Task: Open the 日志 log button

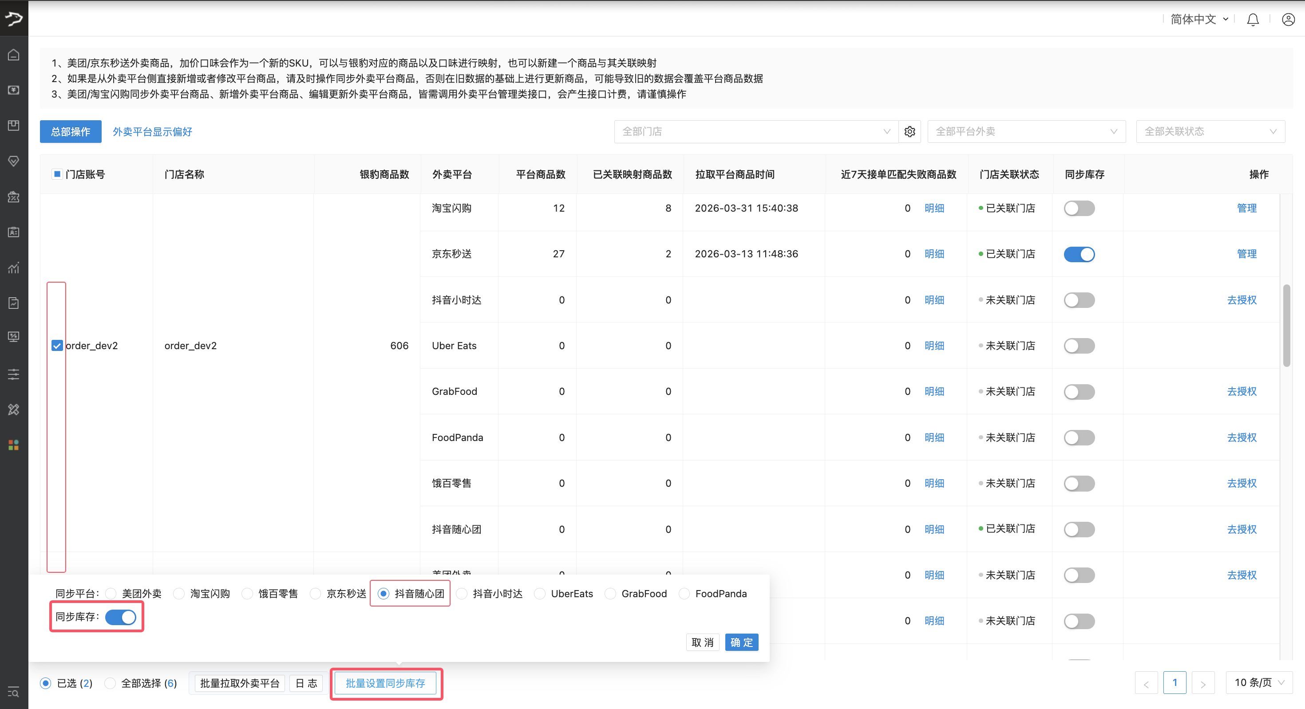Action: coord(306,683)
